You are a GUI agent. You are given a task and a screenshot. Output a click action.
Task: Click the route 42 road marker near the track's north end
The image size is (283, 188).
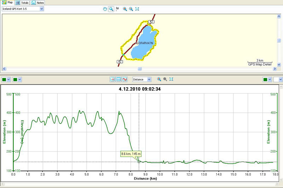151,22
